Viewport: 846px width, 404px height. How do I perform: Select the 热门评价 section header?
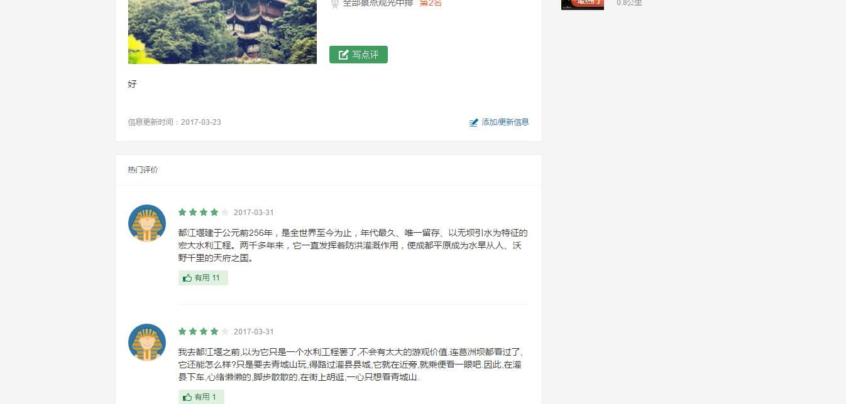143,170
